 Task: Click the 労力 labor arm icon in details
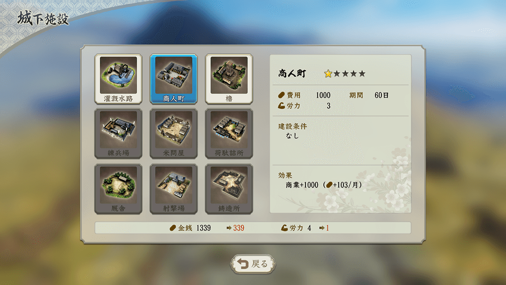click(282, 105)
